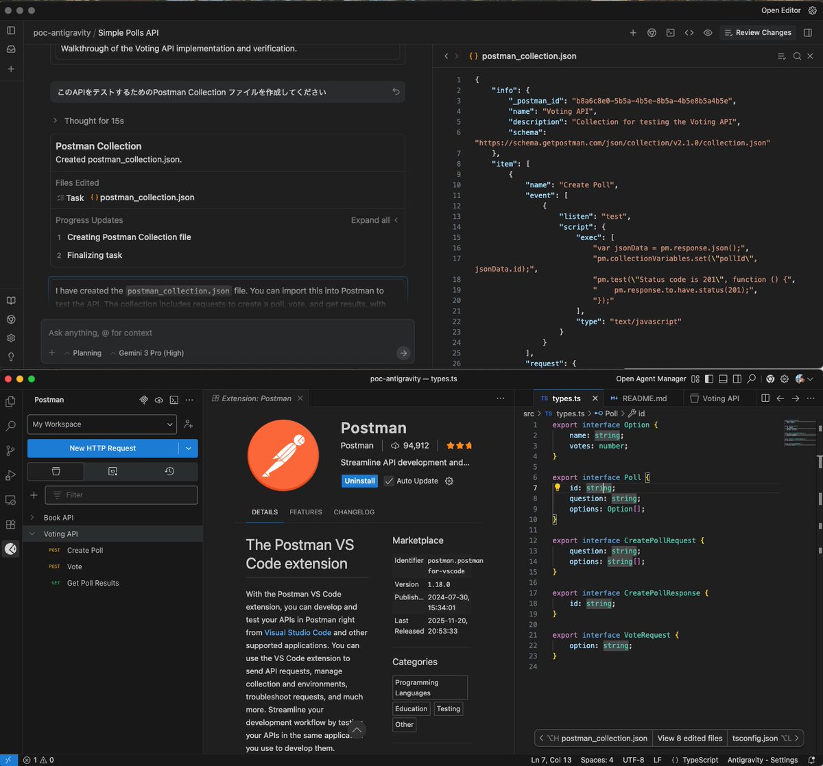Click Open Agent Manager in VS Code title bar
The image size is (823, 766).
[x=651, y=379]
